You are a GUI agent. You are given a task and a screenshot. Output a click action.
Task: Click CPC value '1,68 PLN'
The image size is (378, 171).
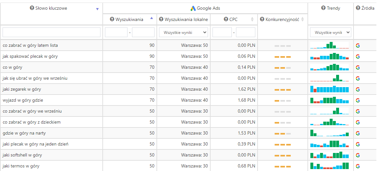point(246,100)
